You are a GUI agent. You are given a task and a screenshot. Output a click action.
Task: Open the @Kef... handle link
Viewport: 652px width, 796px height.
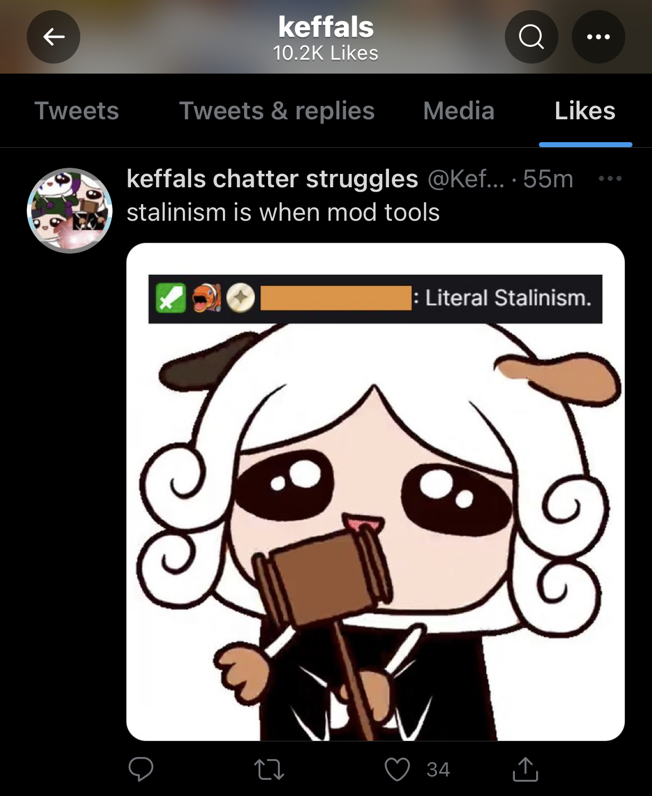pos(466,179)
